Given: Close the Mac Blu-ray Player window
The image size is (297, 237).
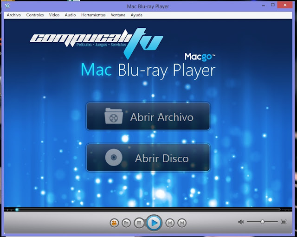Looking at the screenshot, I should 285,5.
